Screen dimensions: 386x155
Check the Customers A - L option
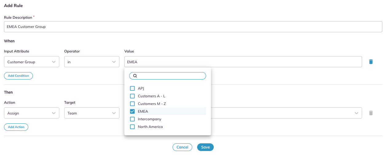coord(132,96)
